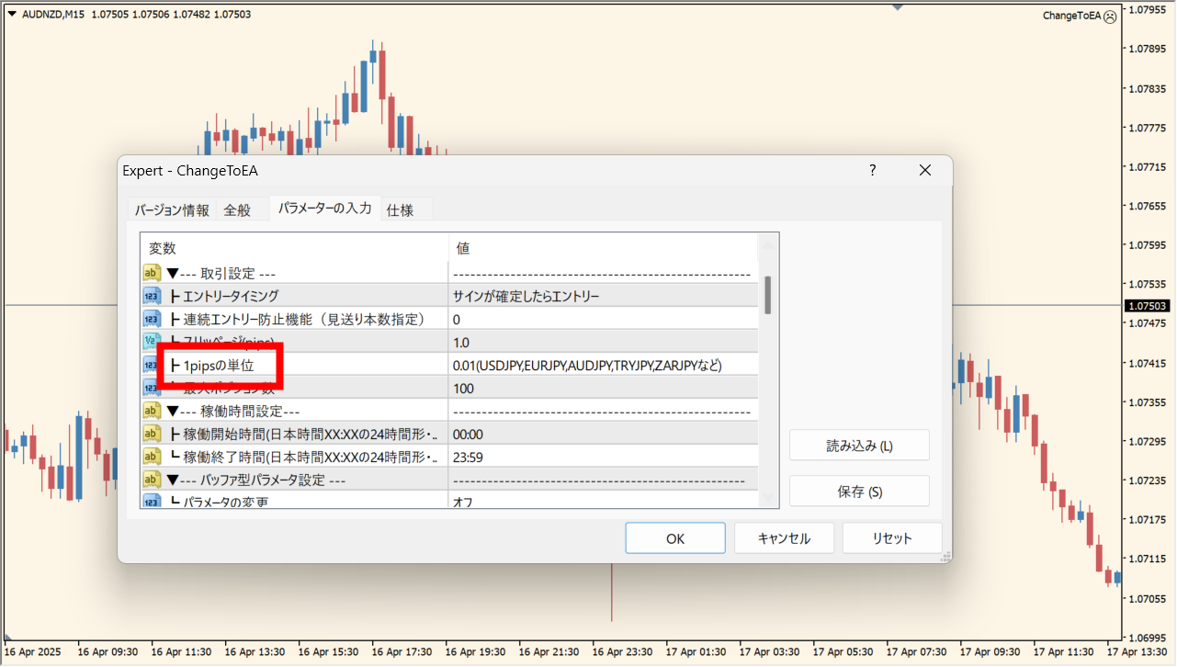Open the エントリータイミング value dropdown
1177x667 pixels.
point(603,296)
